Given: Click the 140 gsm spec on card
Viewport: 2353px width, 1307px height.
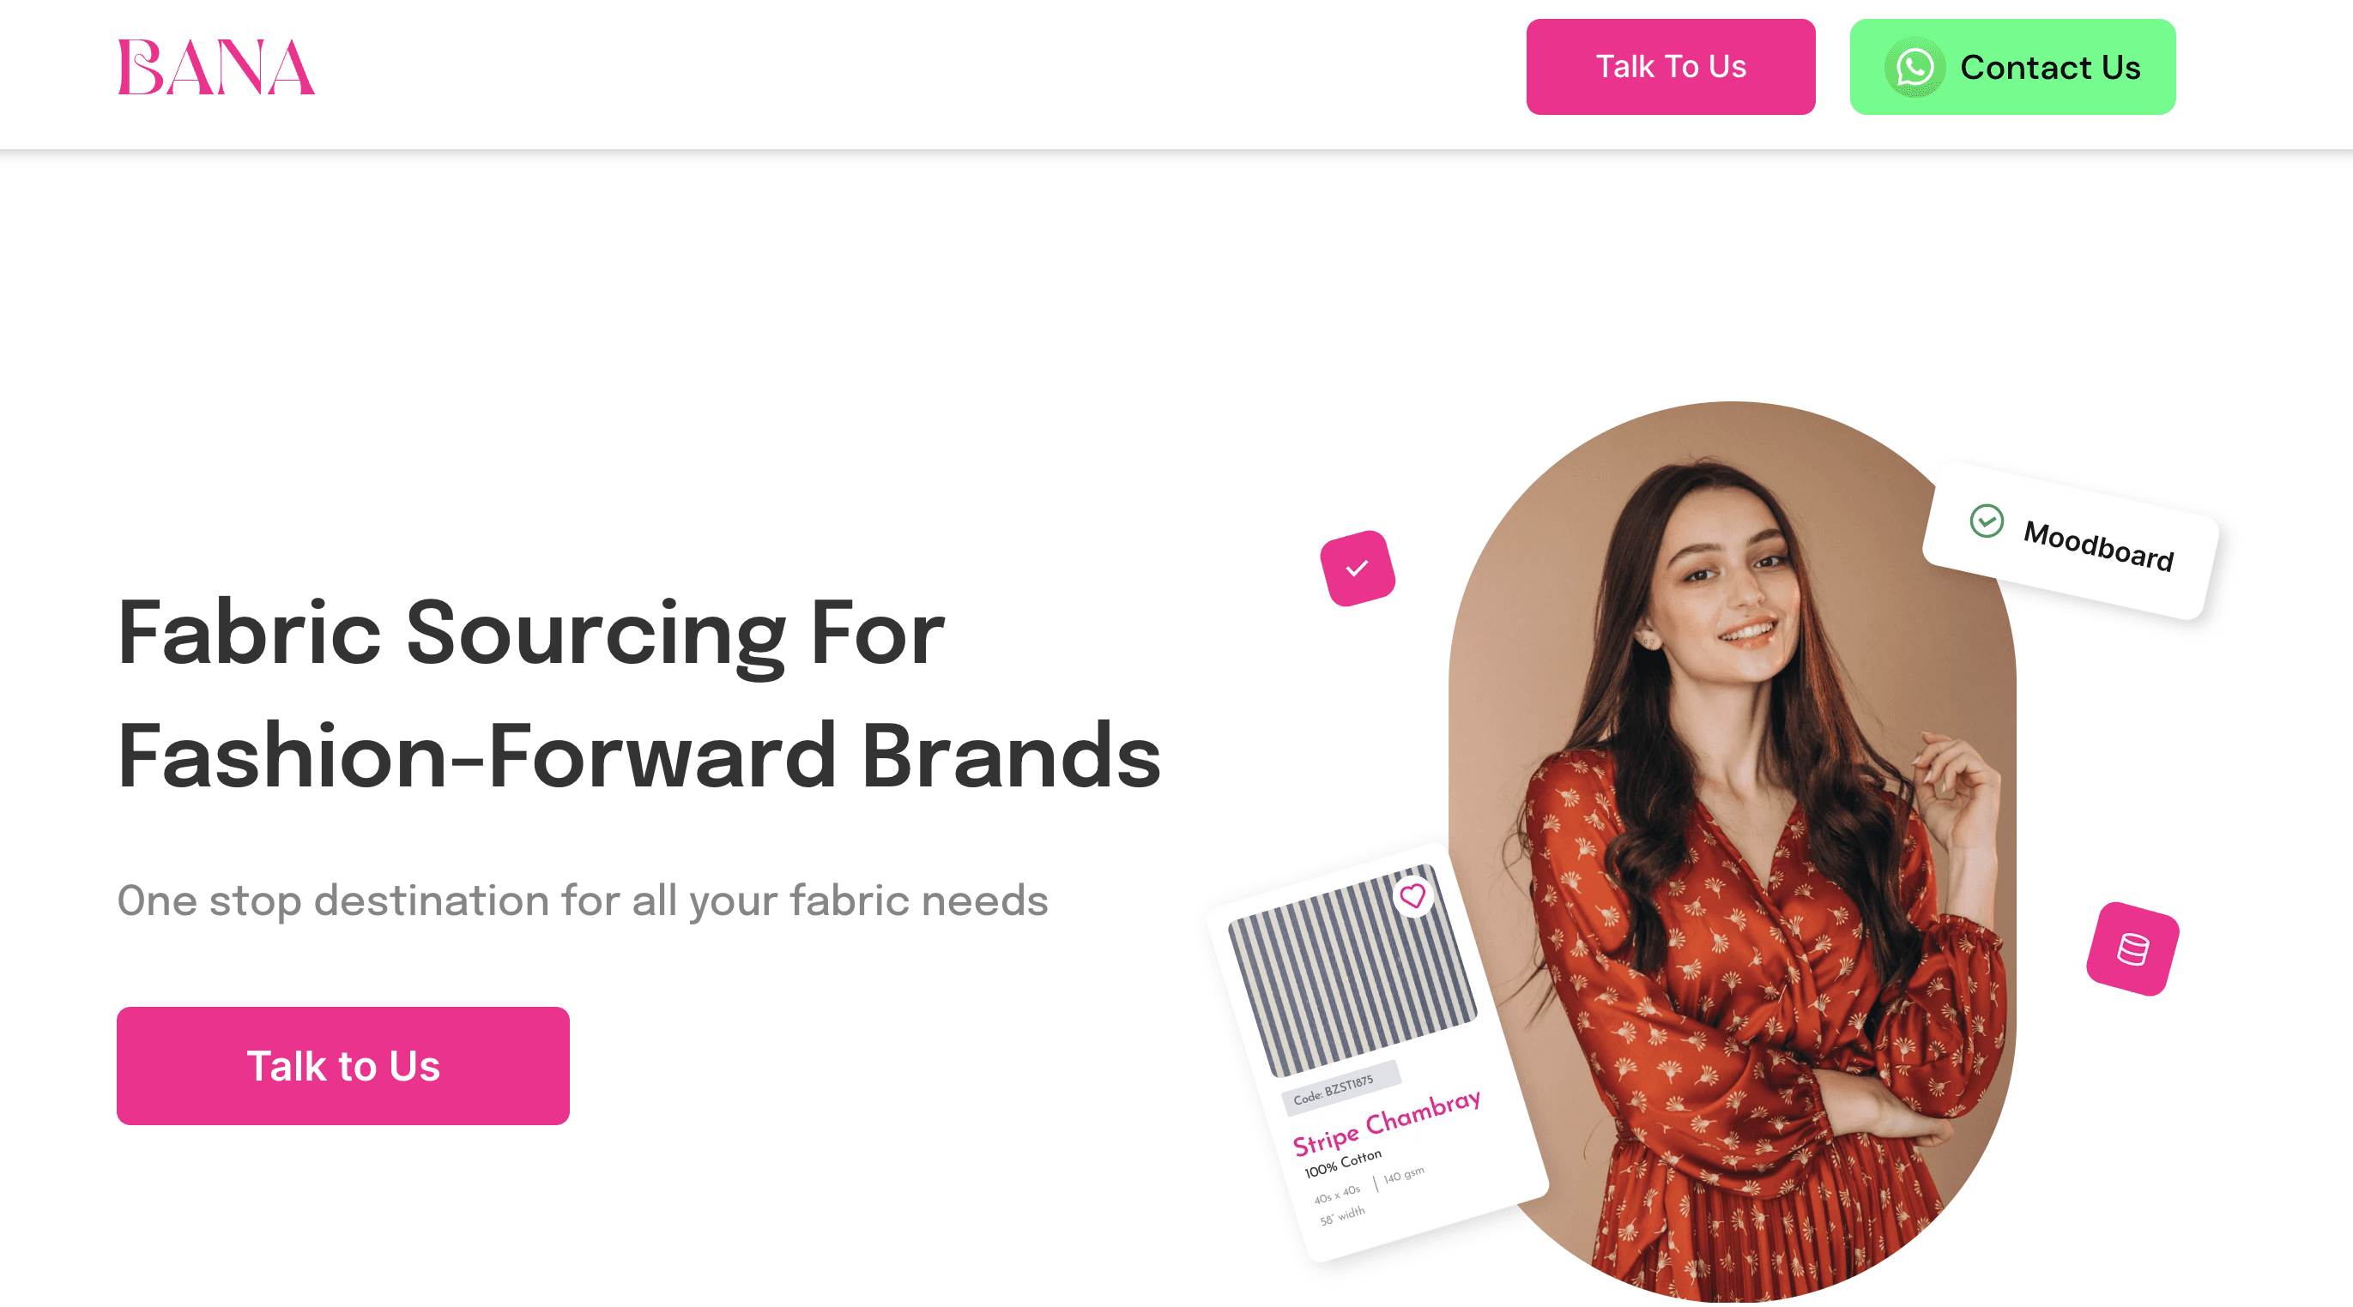Looking at the screenshot, I should pyautogui.click(x=1403, y=1175).
